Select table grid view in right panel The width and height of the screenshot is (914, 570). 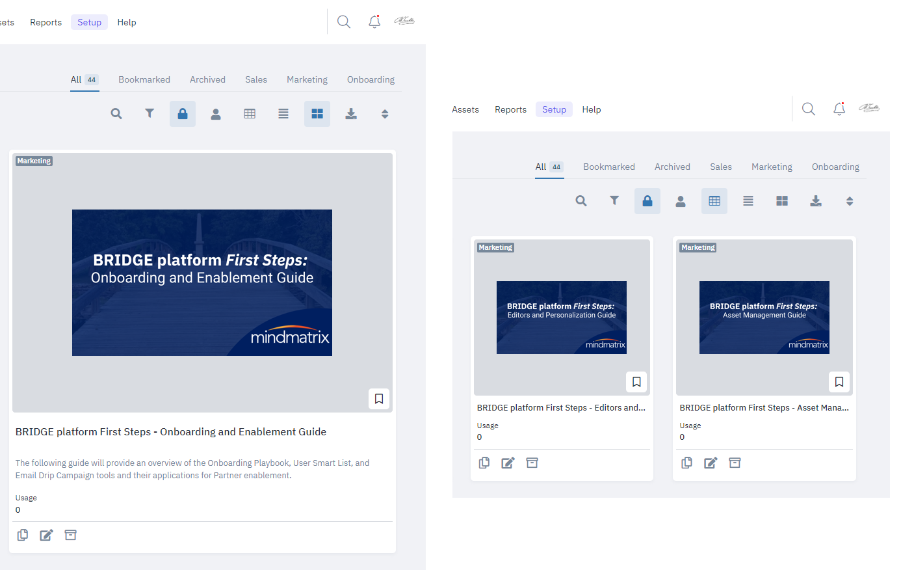click(714, 201)
